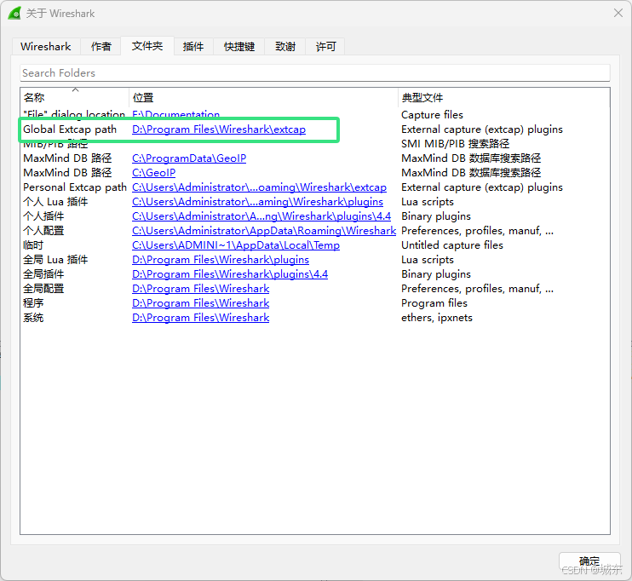The height and width of the screenshot is (581, 632).
Task: Open the 个人 Lua 插件 folder link
Action: point(257,202)
